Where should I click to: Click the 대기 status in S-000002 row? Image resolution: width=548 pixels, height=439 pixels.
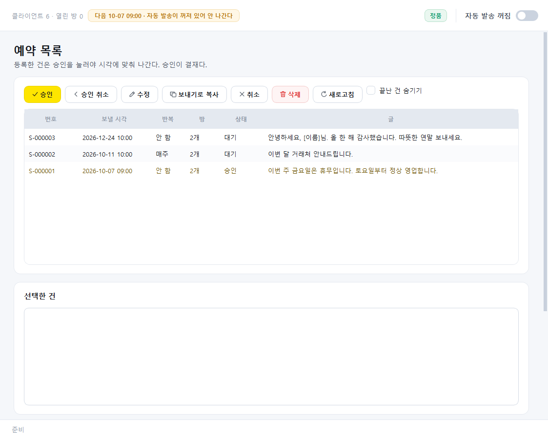click(x=230, y=154)
